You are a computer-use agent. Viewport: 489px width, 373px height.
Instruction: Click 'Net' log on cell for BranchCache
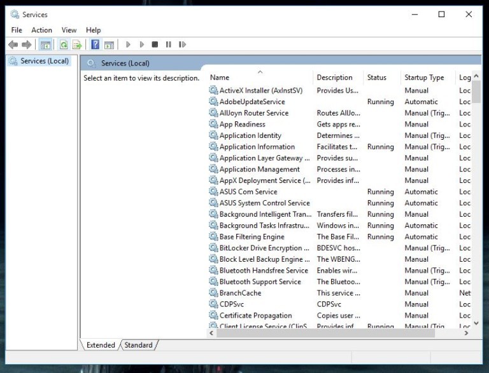pos(465,293)
